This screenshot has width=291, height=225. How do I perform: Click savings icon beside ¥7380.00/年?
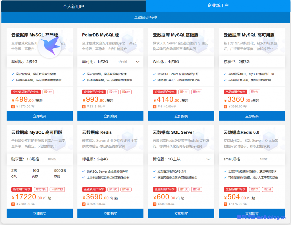point(13,204)
